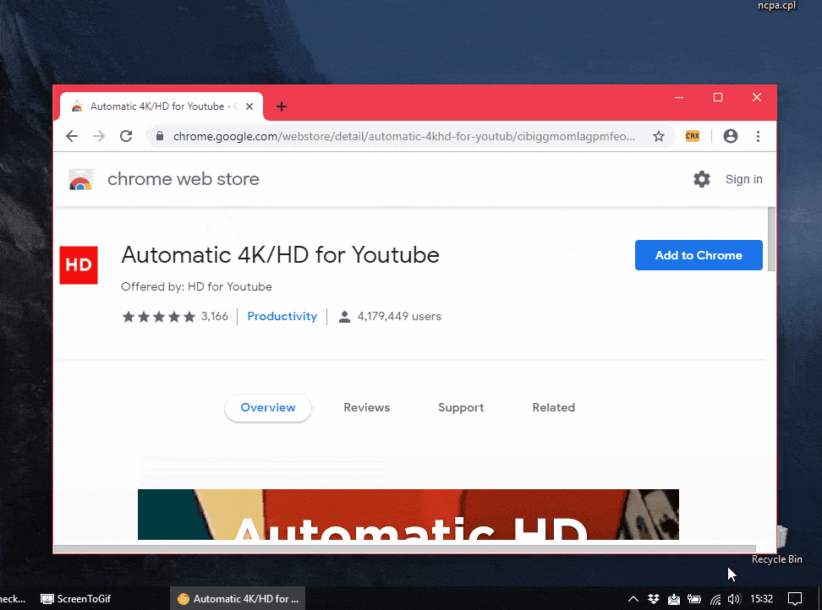Open the Chrome Web Store settings gear
Screen dimensions: 822x610
pyautogui.click(x=701, y=179)
